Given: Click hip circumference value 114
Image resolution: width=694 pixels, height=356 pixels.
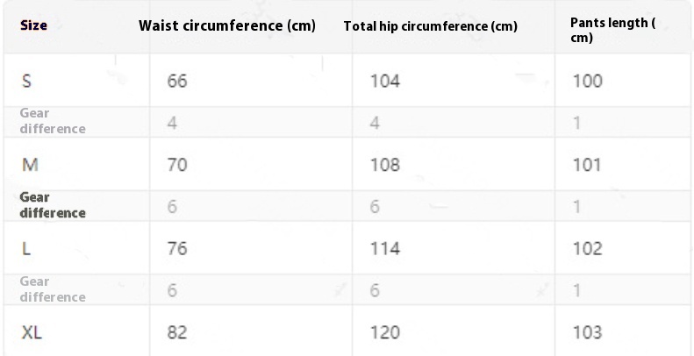Looking at the screenshot, I should click(384, 249).
